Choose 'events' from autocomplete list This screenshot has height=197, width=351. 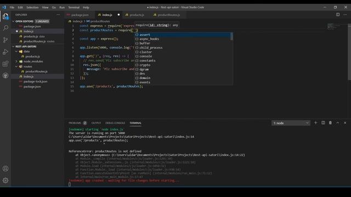(182, 82)
